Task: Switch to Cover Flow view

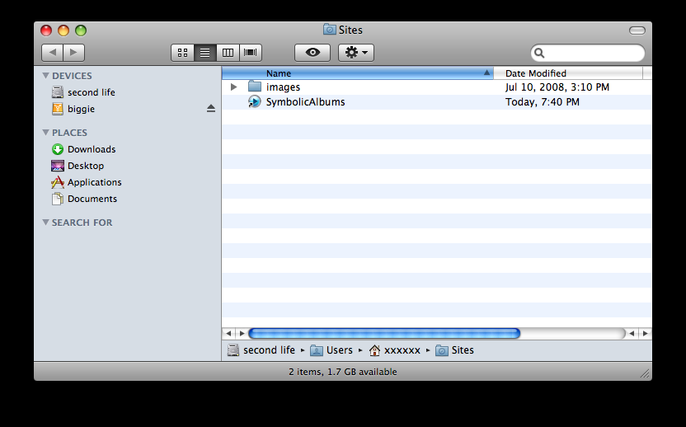Action: pos(251,53)
